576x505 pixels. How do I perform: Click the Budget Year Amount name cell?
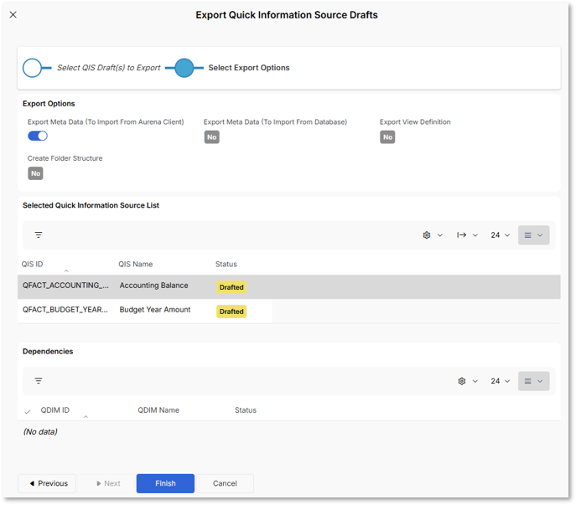click(x=155, y=310)
